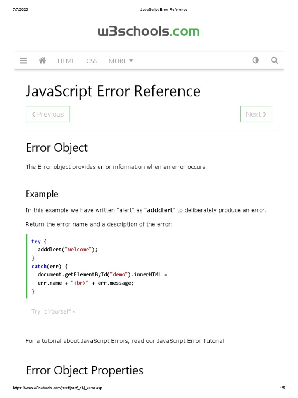The image size is (298, 398).
Task: Click the catch(err) line in the code
Action: pyautogui.click(x=50, y=266)
